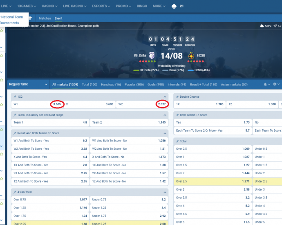Image resolution: width=282 pixels, height=225 pixels.
Task: Open the Regular time dropdown
Action: click(28, 84)
